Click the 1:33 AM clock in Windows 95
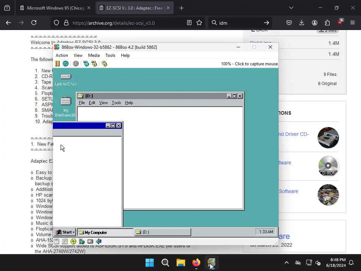This screenshot has width=361, height=271. 266,232
